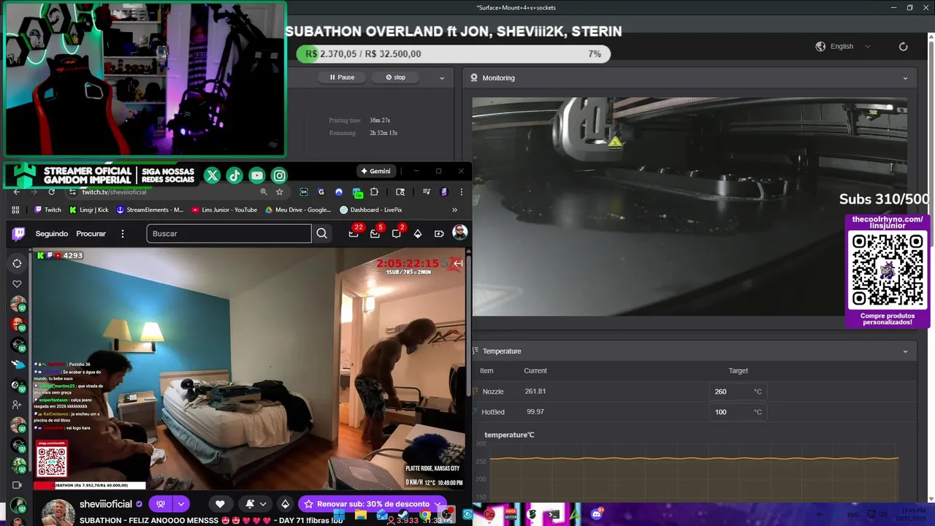The width and height of the screenshot is (935, 526).
Task: Reload the Twitch page in Chrome
Action: tap(51, 192)
